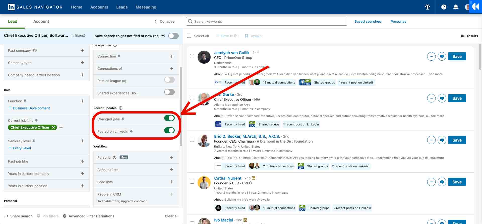Check the box for Jamiyah van Guilik
Image resolution: width=482 pixels, height=224 pixels.
point(192,56)
